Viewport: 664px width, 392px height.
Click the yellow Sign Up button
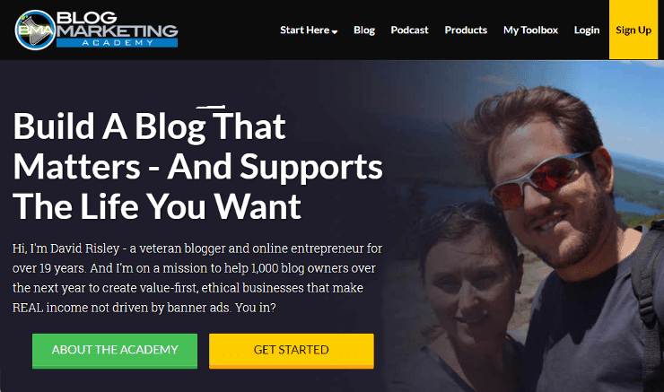633,30
